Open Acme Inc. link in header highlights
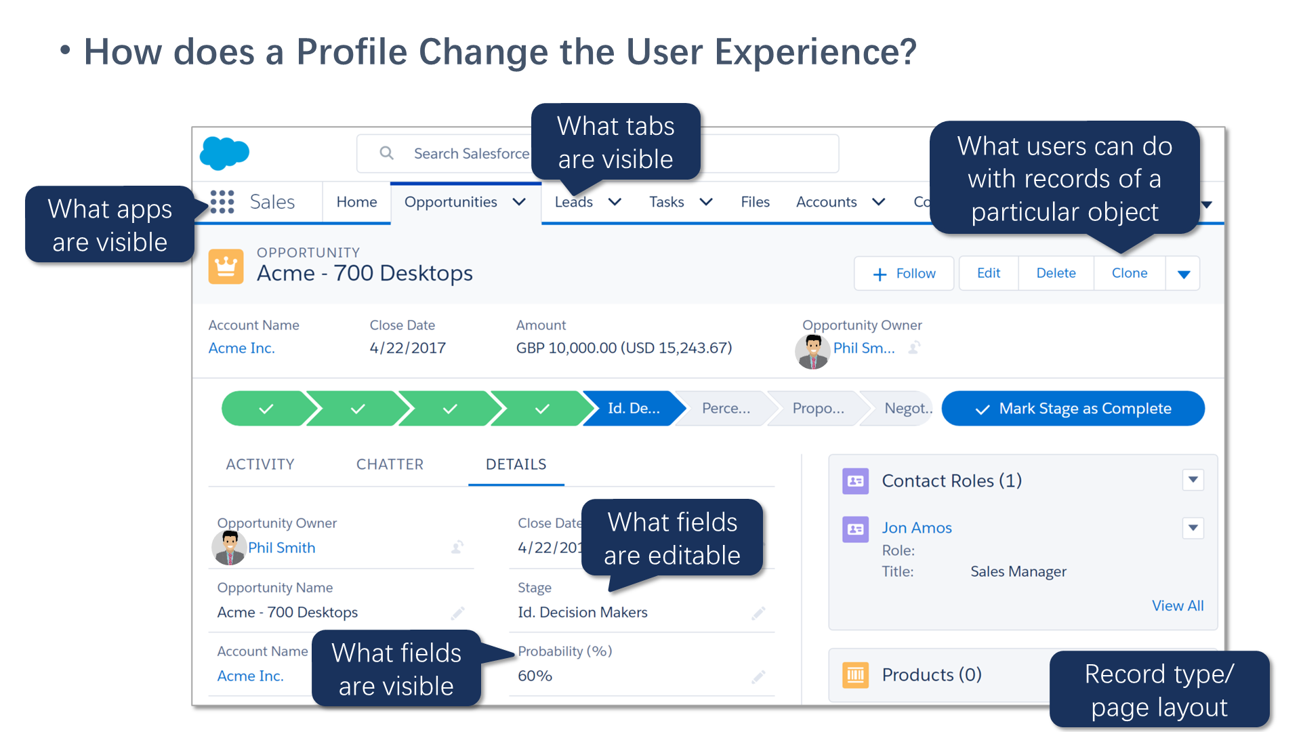 pos(241,348)
